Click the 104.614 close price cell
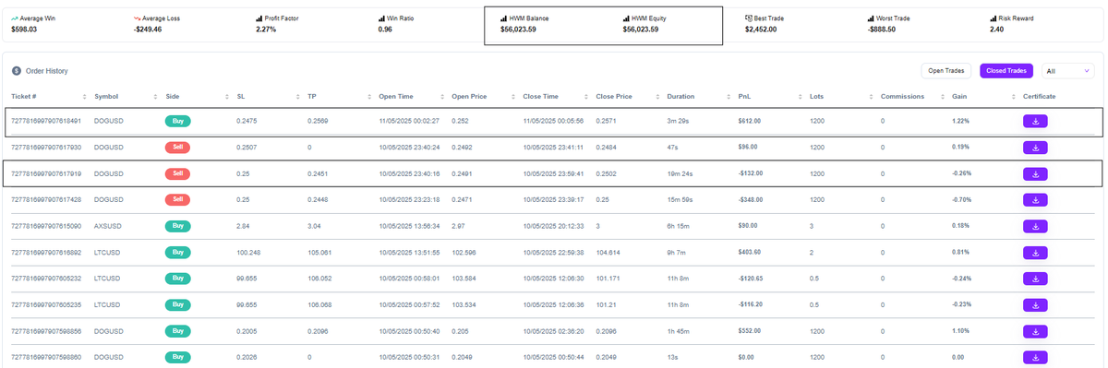Image resolution: width=1108 pixels, height=368 pixels. (608, 252)
